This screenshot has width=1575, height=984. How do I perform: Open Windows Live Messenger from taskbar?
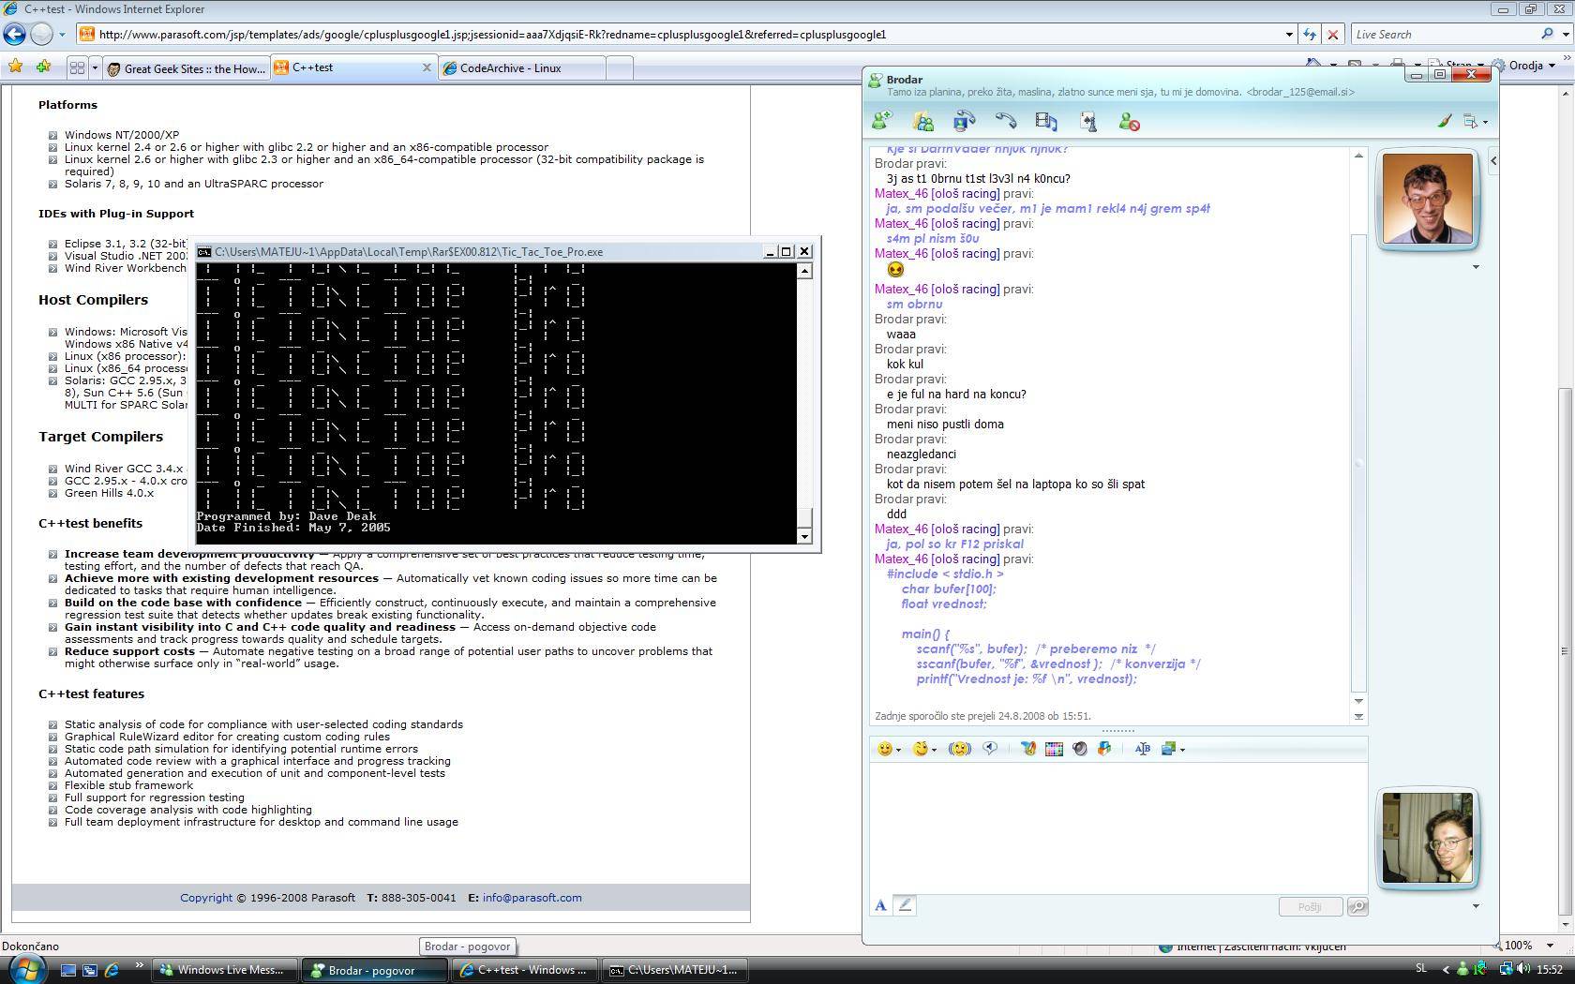pos(226,970)
